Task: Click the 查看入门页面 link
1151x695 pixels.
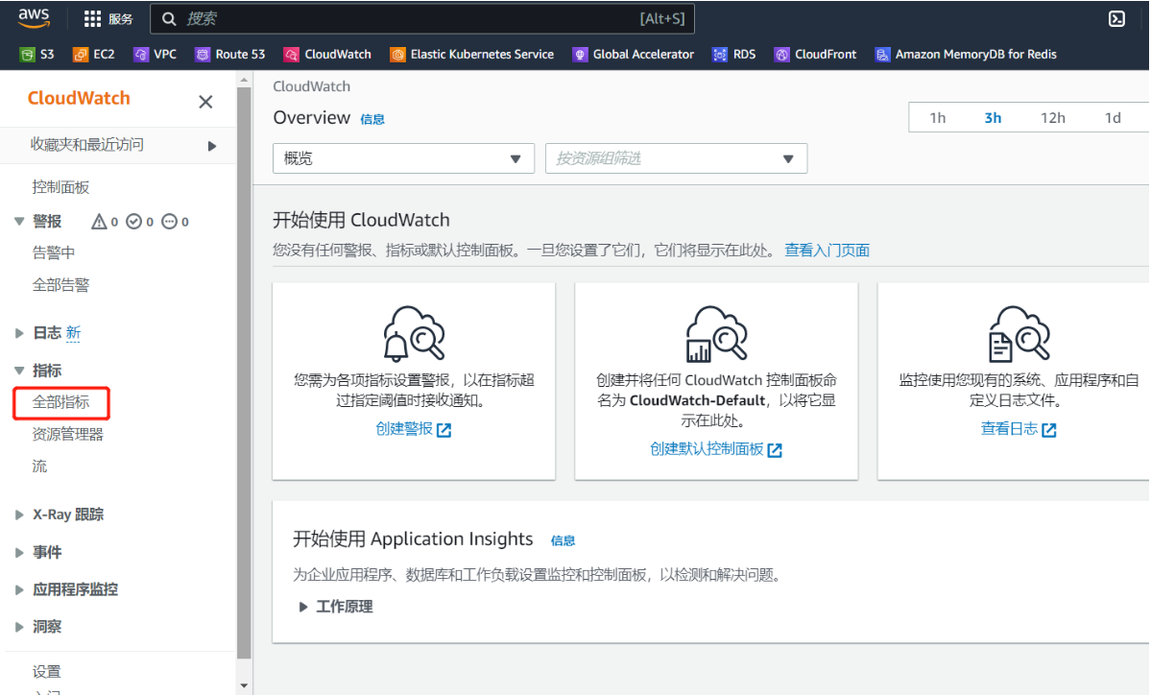Action: click(827, 251)
